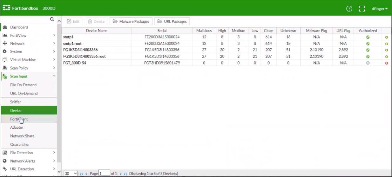Screen dimensions: 392x177
Task: Sort by the Authorized column header
Action: pyautogui.click(x=368, y=31)
